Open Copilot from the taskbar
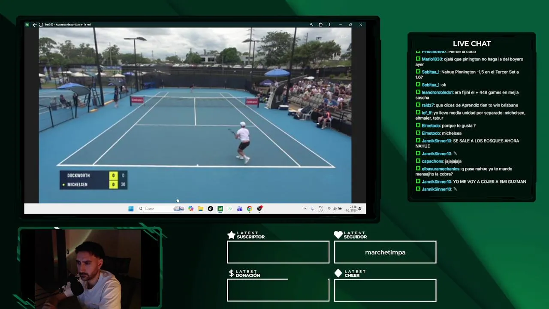This screenshot has width=549, height=309. pyautogui.click(x=191, y=209)
